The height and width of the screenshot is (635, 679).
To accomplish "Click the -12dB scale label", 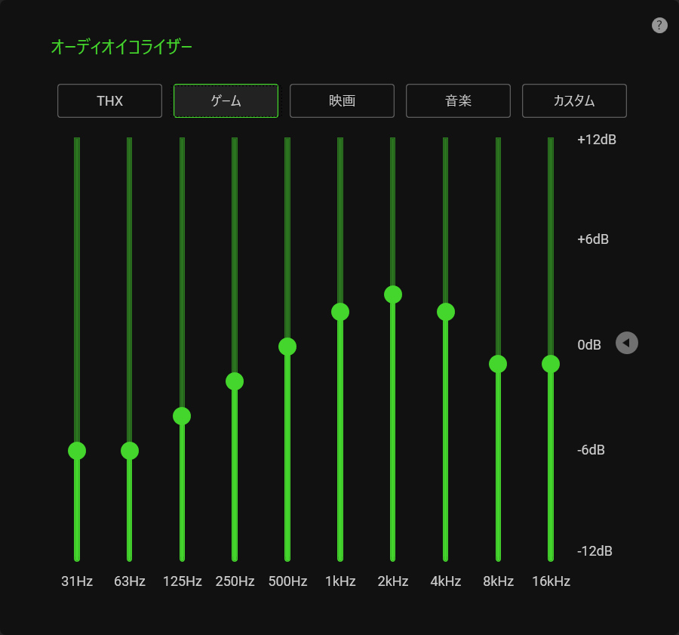I will 595,551.
